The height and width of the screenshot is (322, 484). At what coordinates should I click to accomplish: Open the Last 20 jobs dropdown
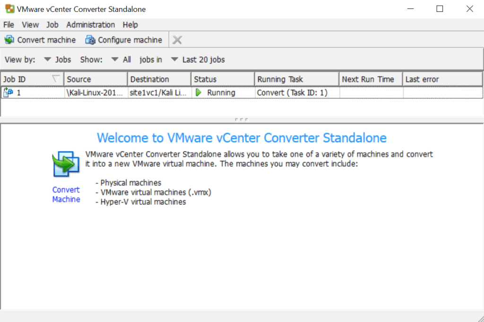198,59
